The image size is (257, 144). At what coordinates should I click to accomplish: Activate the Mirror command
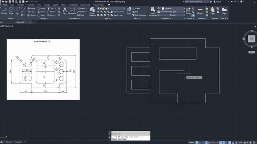[41, 12]
